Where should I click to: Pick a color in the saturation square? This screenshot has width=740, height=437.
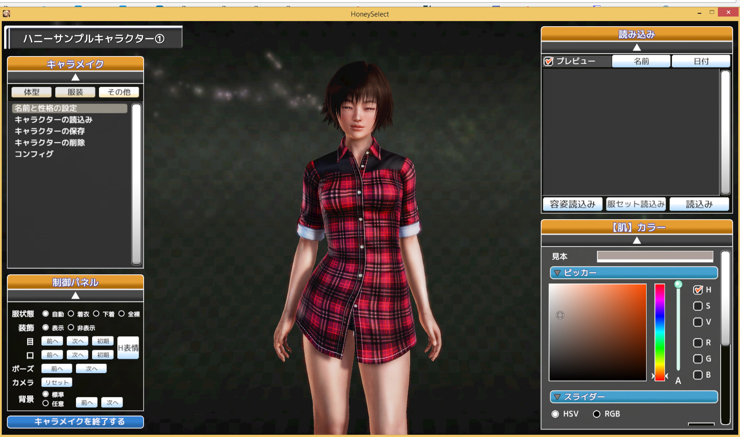(x=597, y=332)
